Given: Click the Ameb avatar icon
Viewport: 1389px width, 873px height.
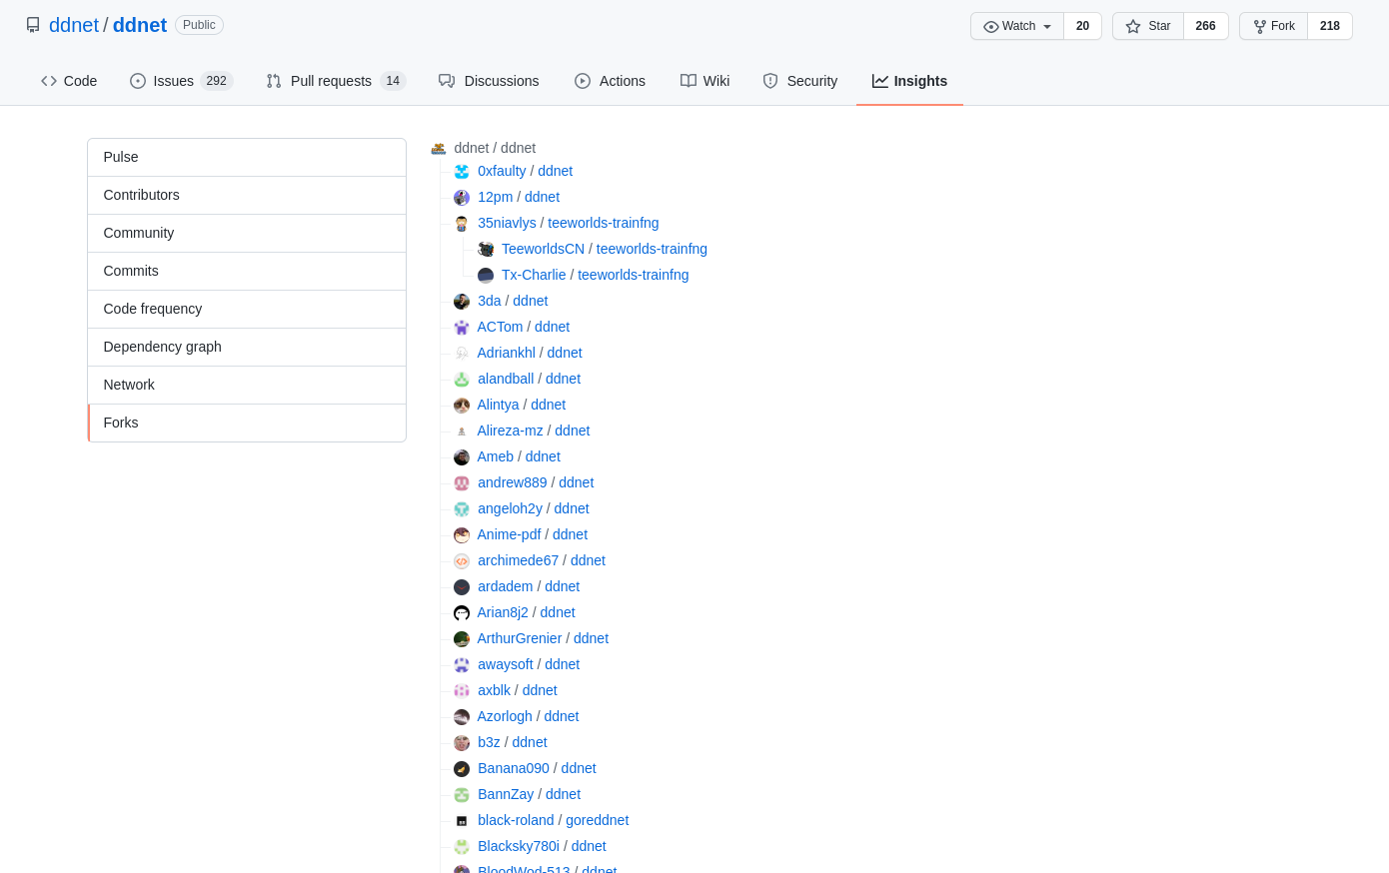Looking at the screenshot, I should [x=462, y=457].
